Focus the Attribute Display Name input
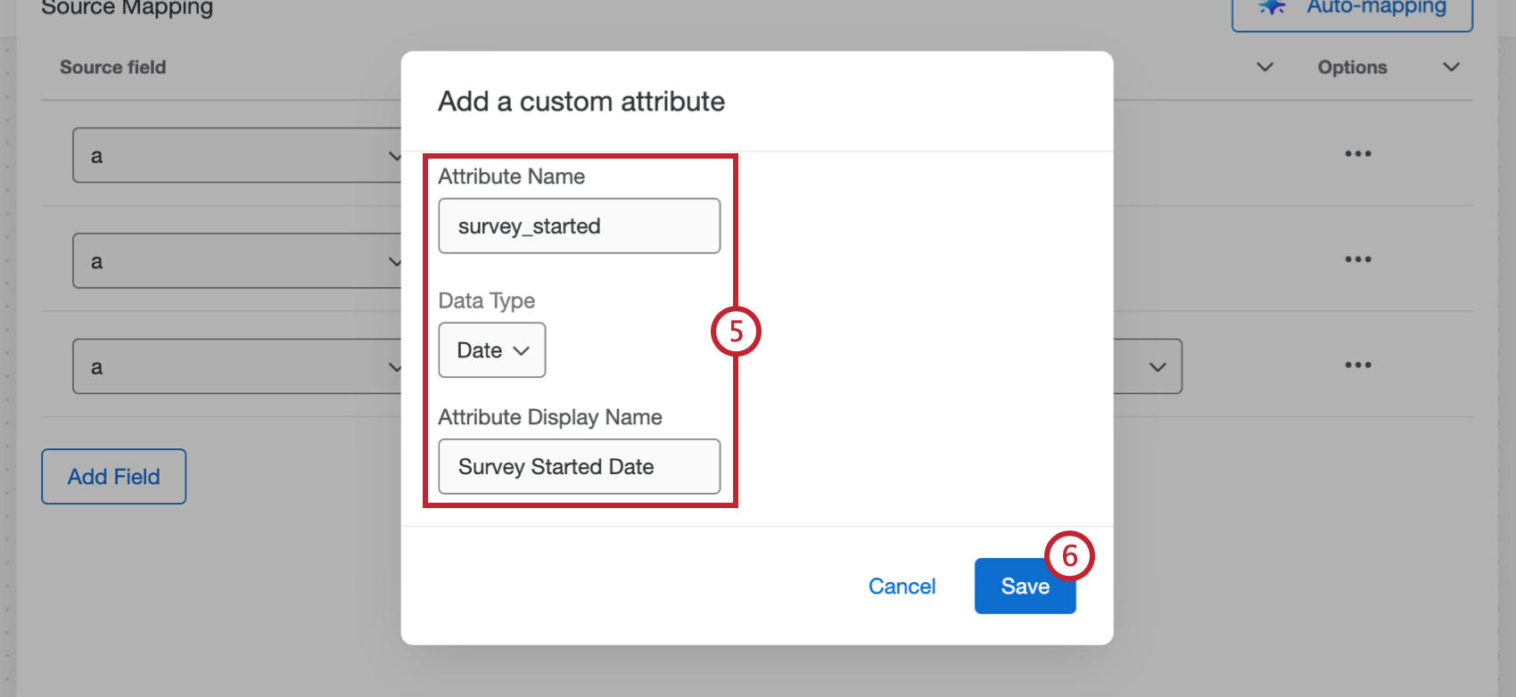Image resolution: width=1516 pixels, height=697 pixels. click(x=579, y=467)
